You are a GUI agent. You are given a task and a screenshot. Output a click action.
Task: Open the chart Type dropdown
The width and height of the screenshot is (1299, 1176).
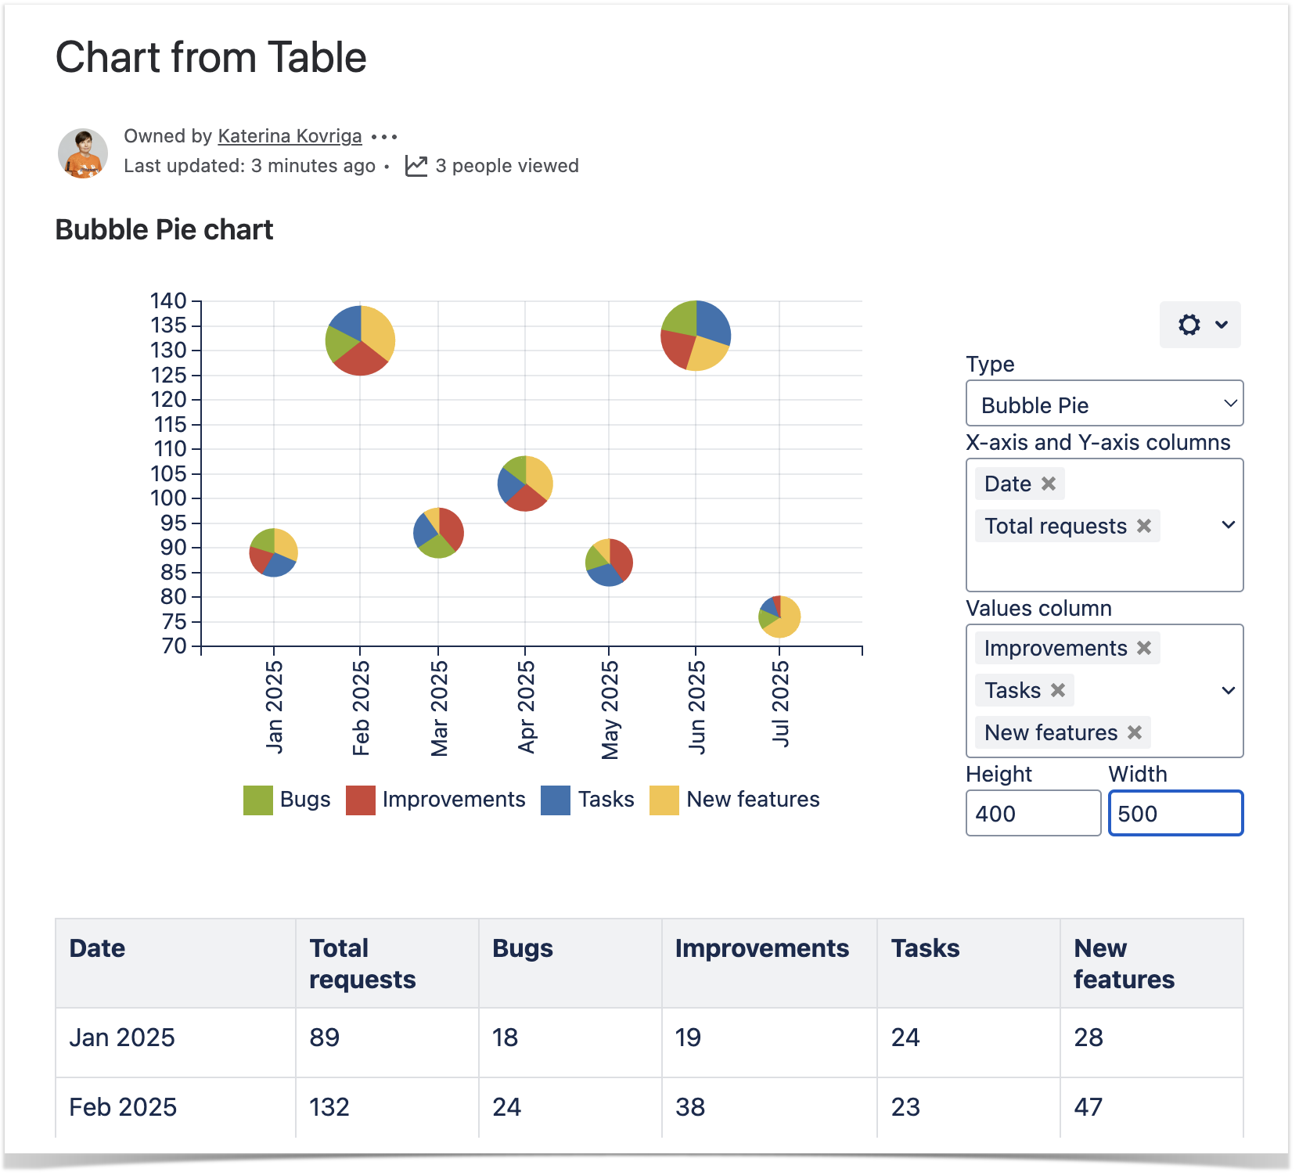(x=1104, y=405)
